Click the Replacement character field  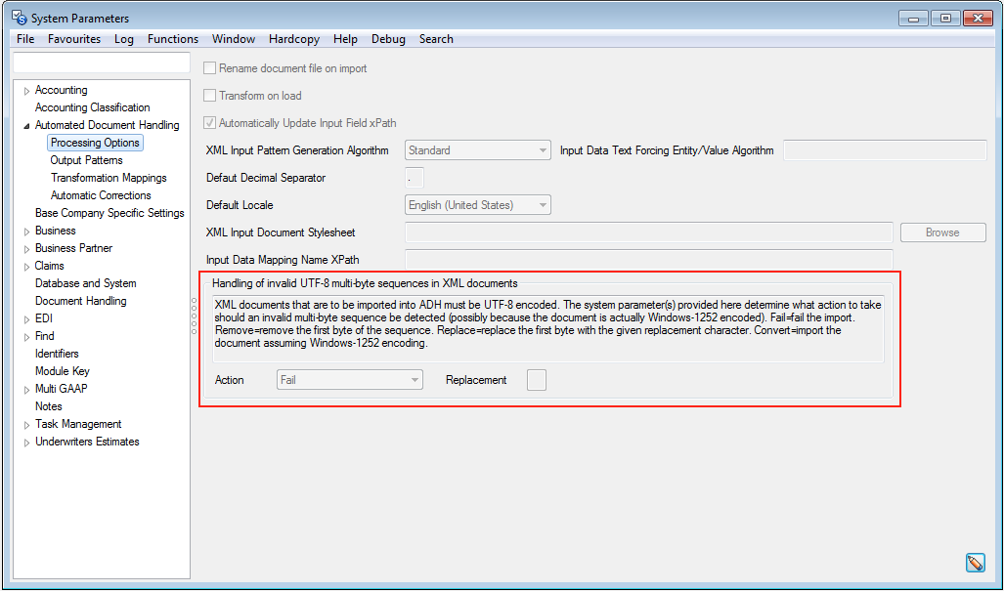pos(536,380)
